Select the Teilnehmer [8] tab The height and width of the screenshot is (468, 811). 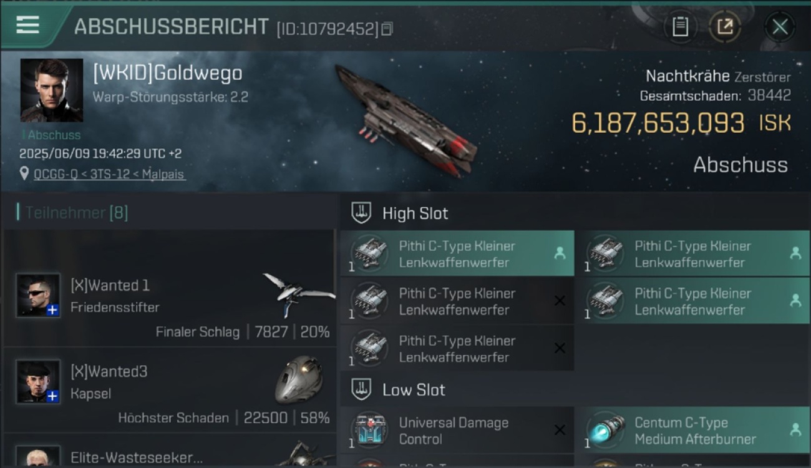tap(74, 213)
